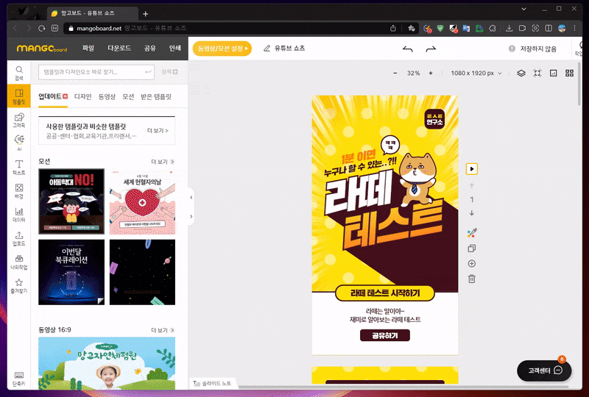Switch to the 모션 tab
This screenshot has height=397, width=589.
point(128,97)
